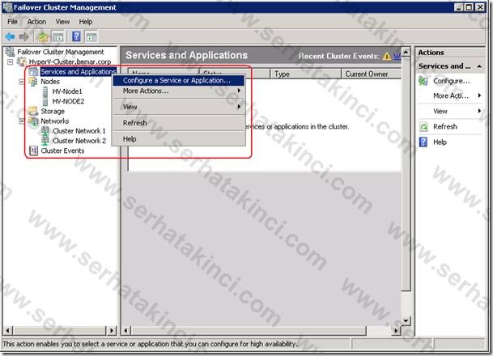Viewport: 493px width, 356px height.
Task: Open the Recent Cluster Events link
Action: pyautogui.click(x=397, y=57)
